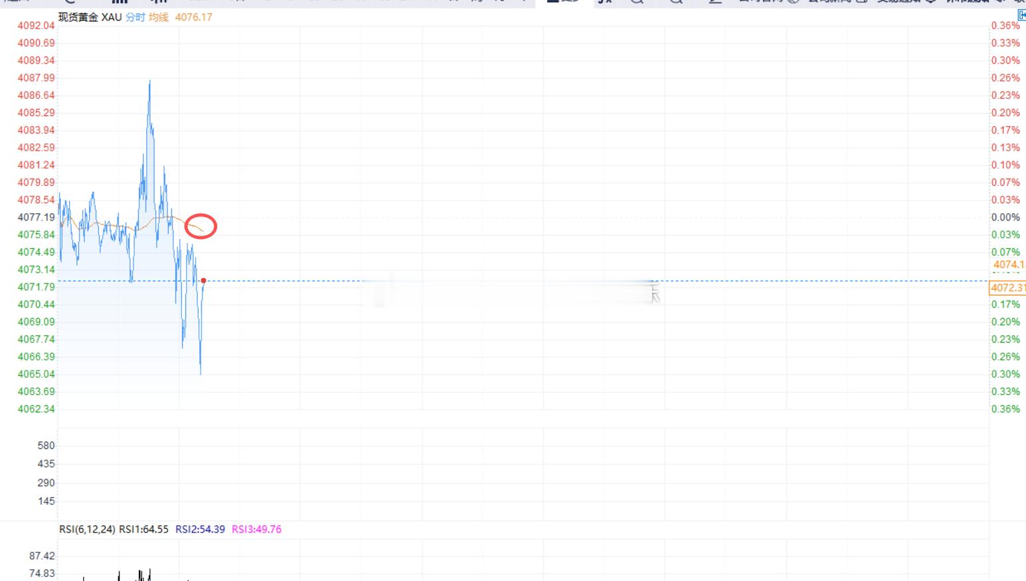Viewport: 1026px width, 581px height.
Task: Click the 0.10% percent axis label
Action: pyautogui.click(x=1005, y=165)
